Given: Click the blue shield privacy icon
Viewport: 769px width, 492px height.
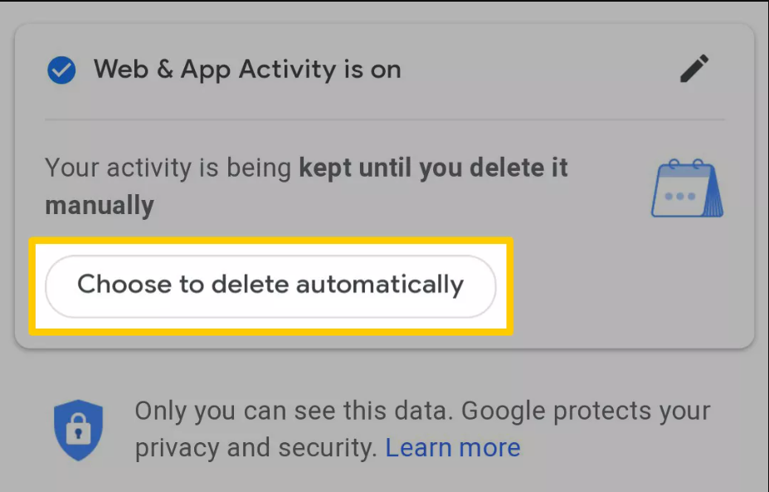Looking at the screenshot, I should coord(78,430).
